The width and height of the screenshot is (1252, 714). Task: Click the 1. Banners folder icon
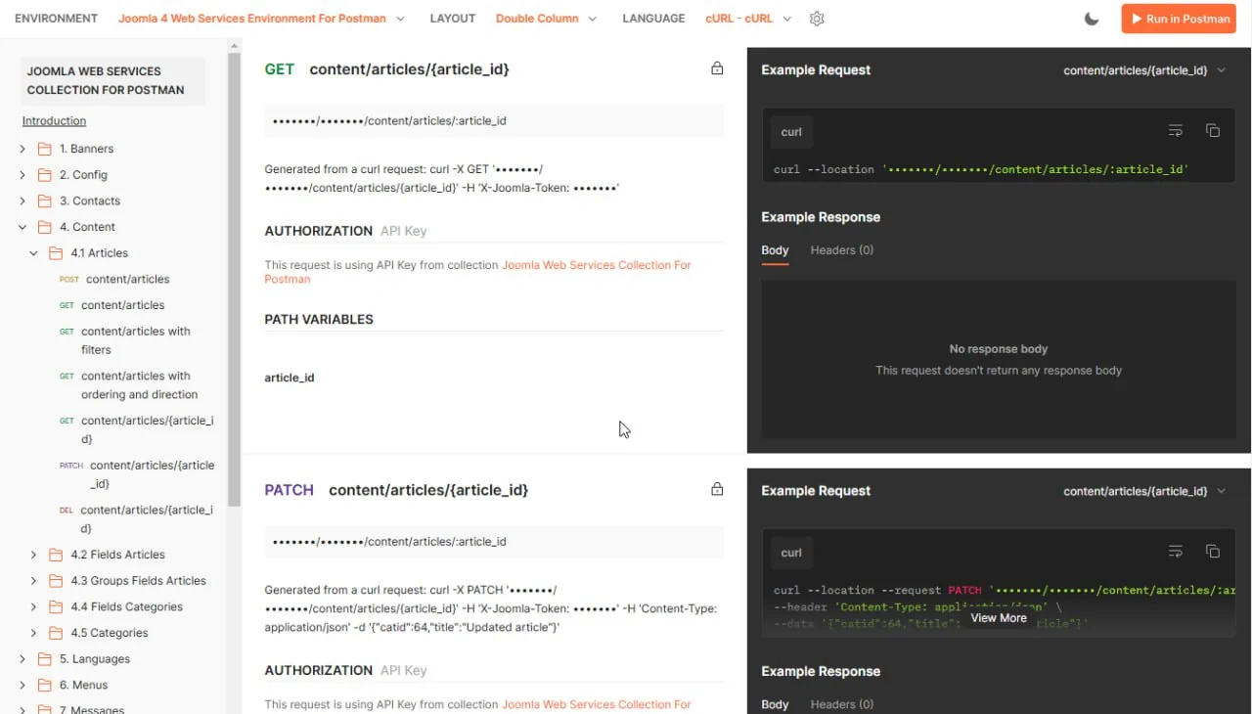point(44,149)
